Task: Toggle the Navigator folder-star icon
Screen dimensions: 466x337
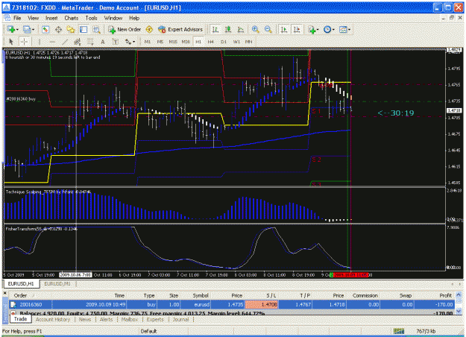Action: (71, 29)
